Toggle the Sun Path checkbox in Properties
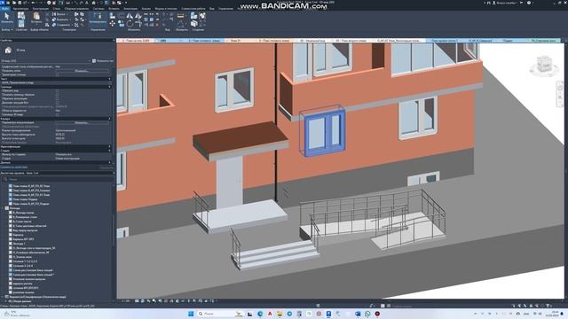The width and height of the screenshot is (568, 319). click(57, 74)
